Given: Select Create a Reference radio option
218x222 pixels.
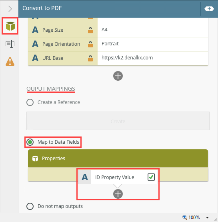Looking at the screenshot, I should point(30,102).
